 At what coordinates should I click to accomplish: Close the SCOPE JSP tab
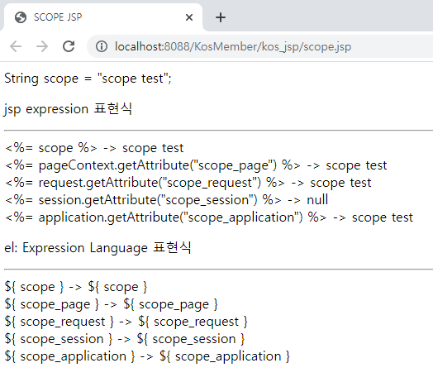pyautogui.click(x=189, y=17)
